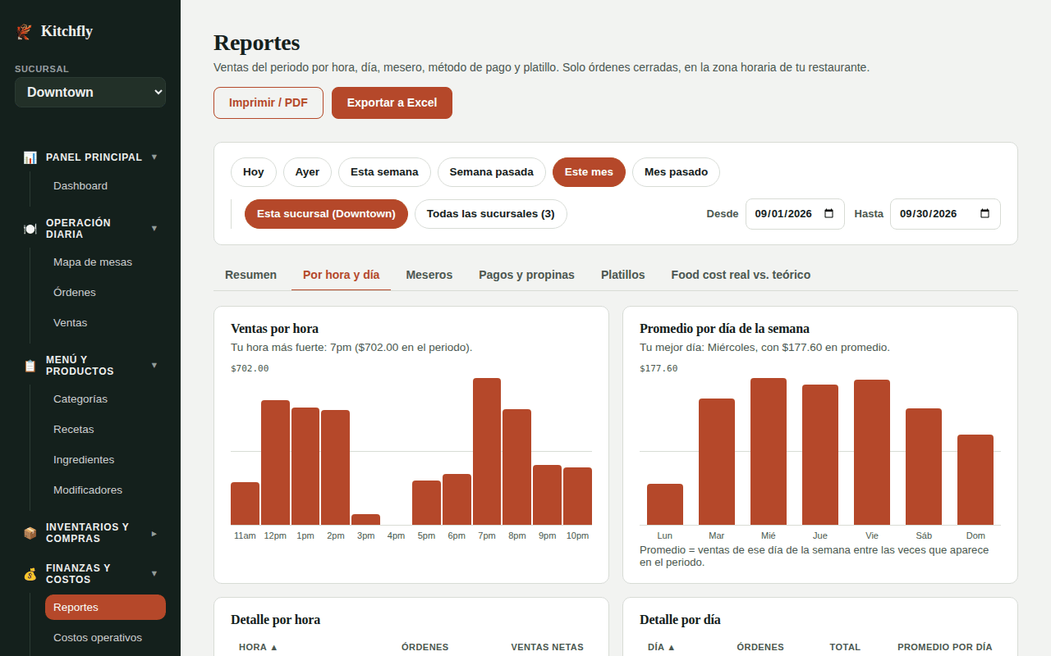Click the Kitchfly logo icon
The width and height of the screenshot is (1051, 656).
[x=24, y=31]
